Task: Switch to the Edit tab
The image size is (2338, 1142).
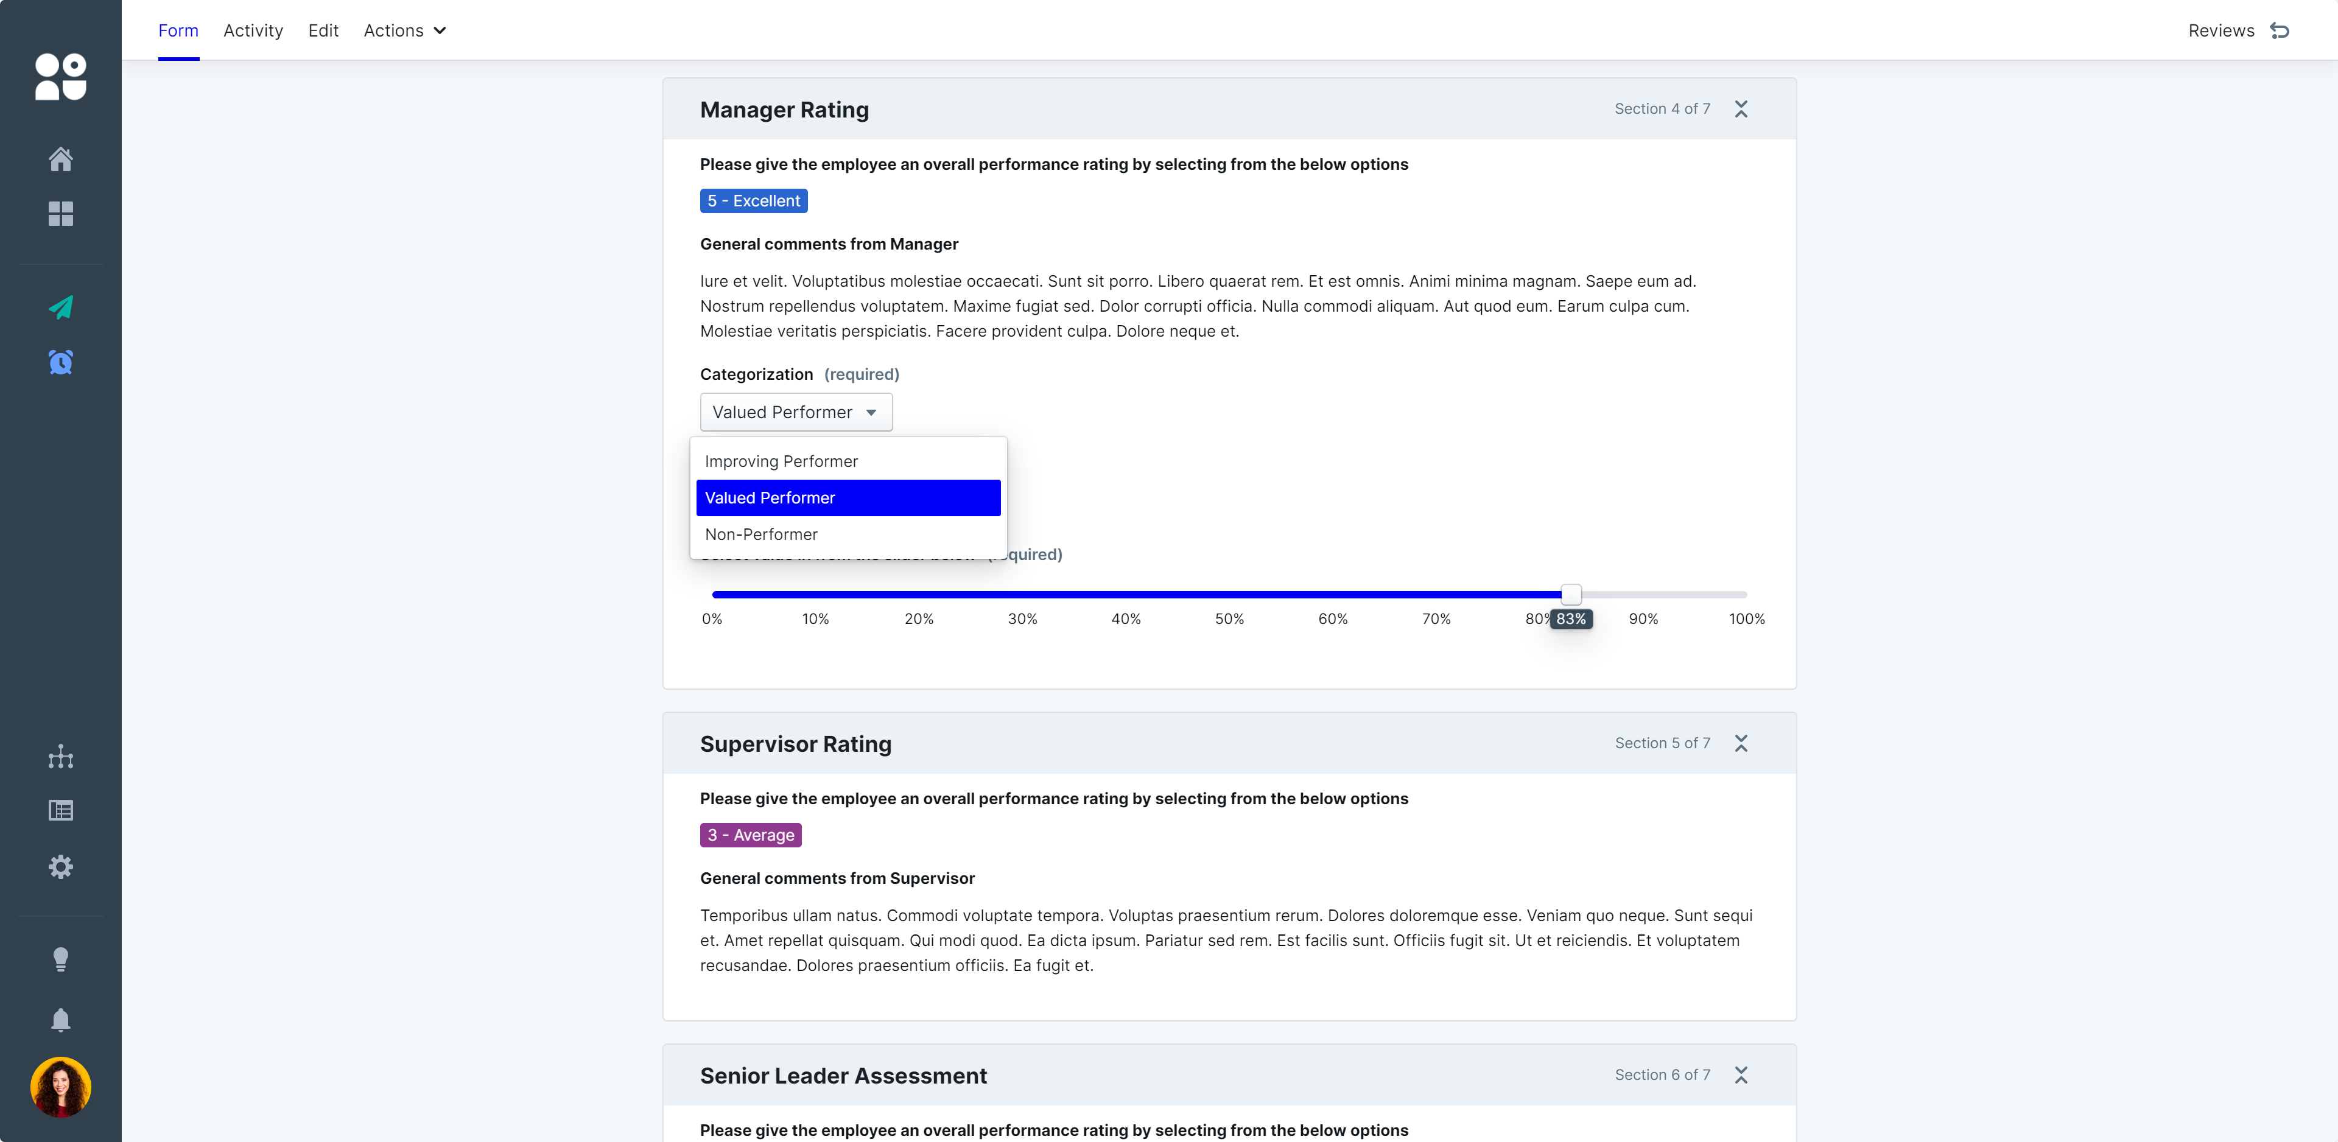Action: 323,31
